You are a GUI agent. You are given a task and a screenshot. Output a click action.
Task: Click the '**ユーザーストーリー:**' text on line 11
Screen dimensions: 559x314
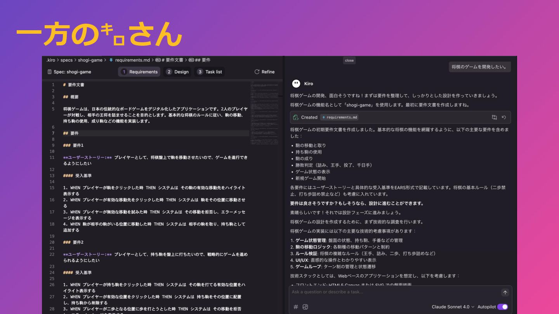click(87, 157)
